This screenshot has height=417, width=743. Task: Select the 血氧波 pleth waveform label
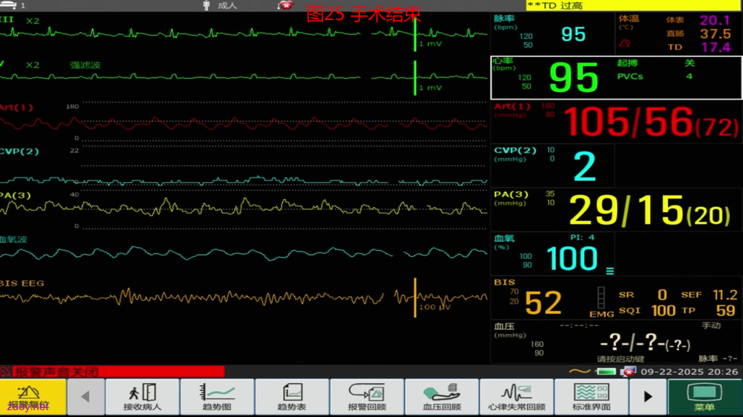(x=14, y=240)
